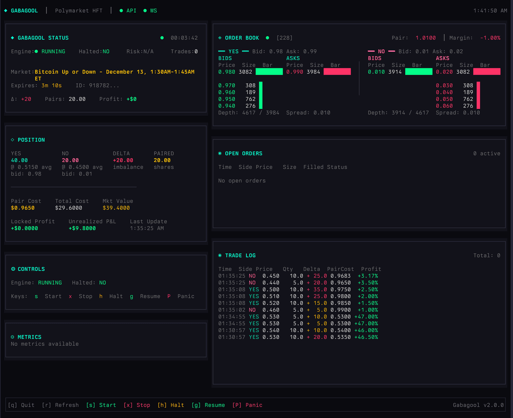
Task: Click the green dot next to ORDER BOOK
Action: (x=267, y=38)
